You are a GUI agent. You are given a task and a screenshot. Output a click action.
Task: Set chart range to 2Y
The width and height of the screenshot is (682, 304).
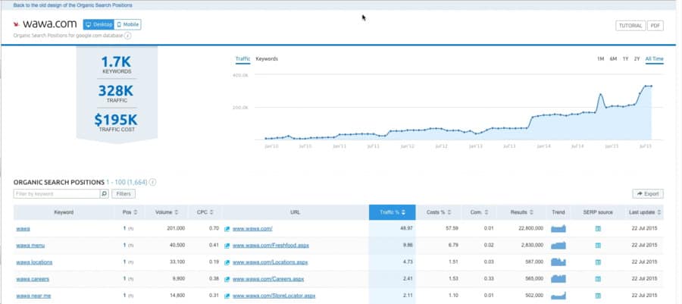point(637,58)
